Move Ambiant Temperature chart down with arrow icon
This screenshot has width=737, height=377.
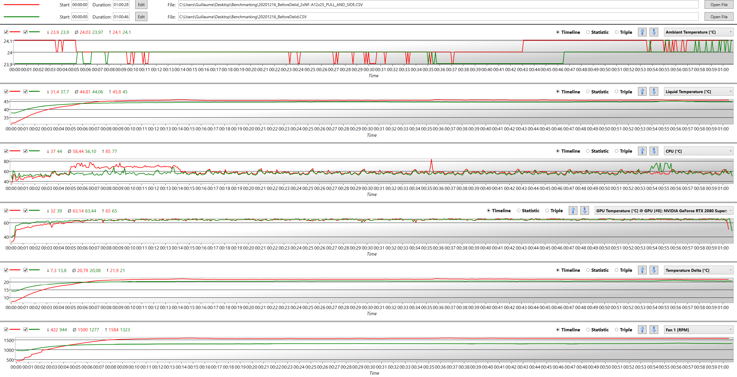coord(654,32)
